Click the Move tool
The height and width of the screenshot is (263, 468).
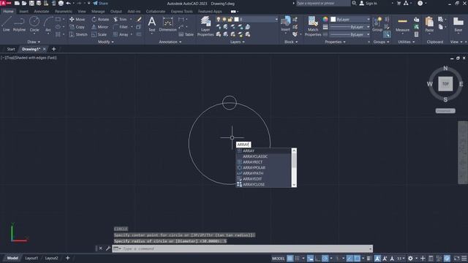(x=77, y=20)
